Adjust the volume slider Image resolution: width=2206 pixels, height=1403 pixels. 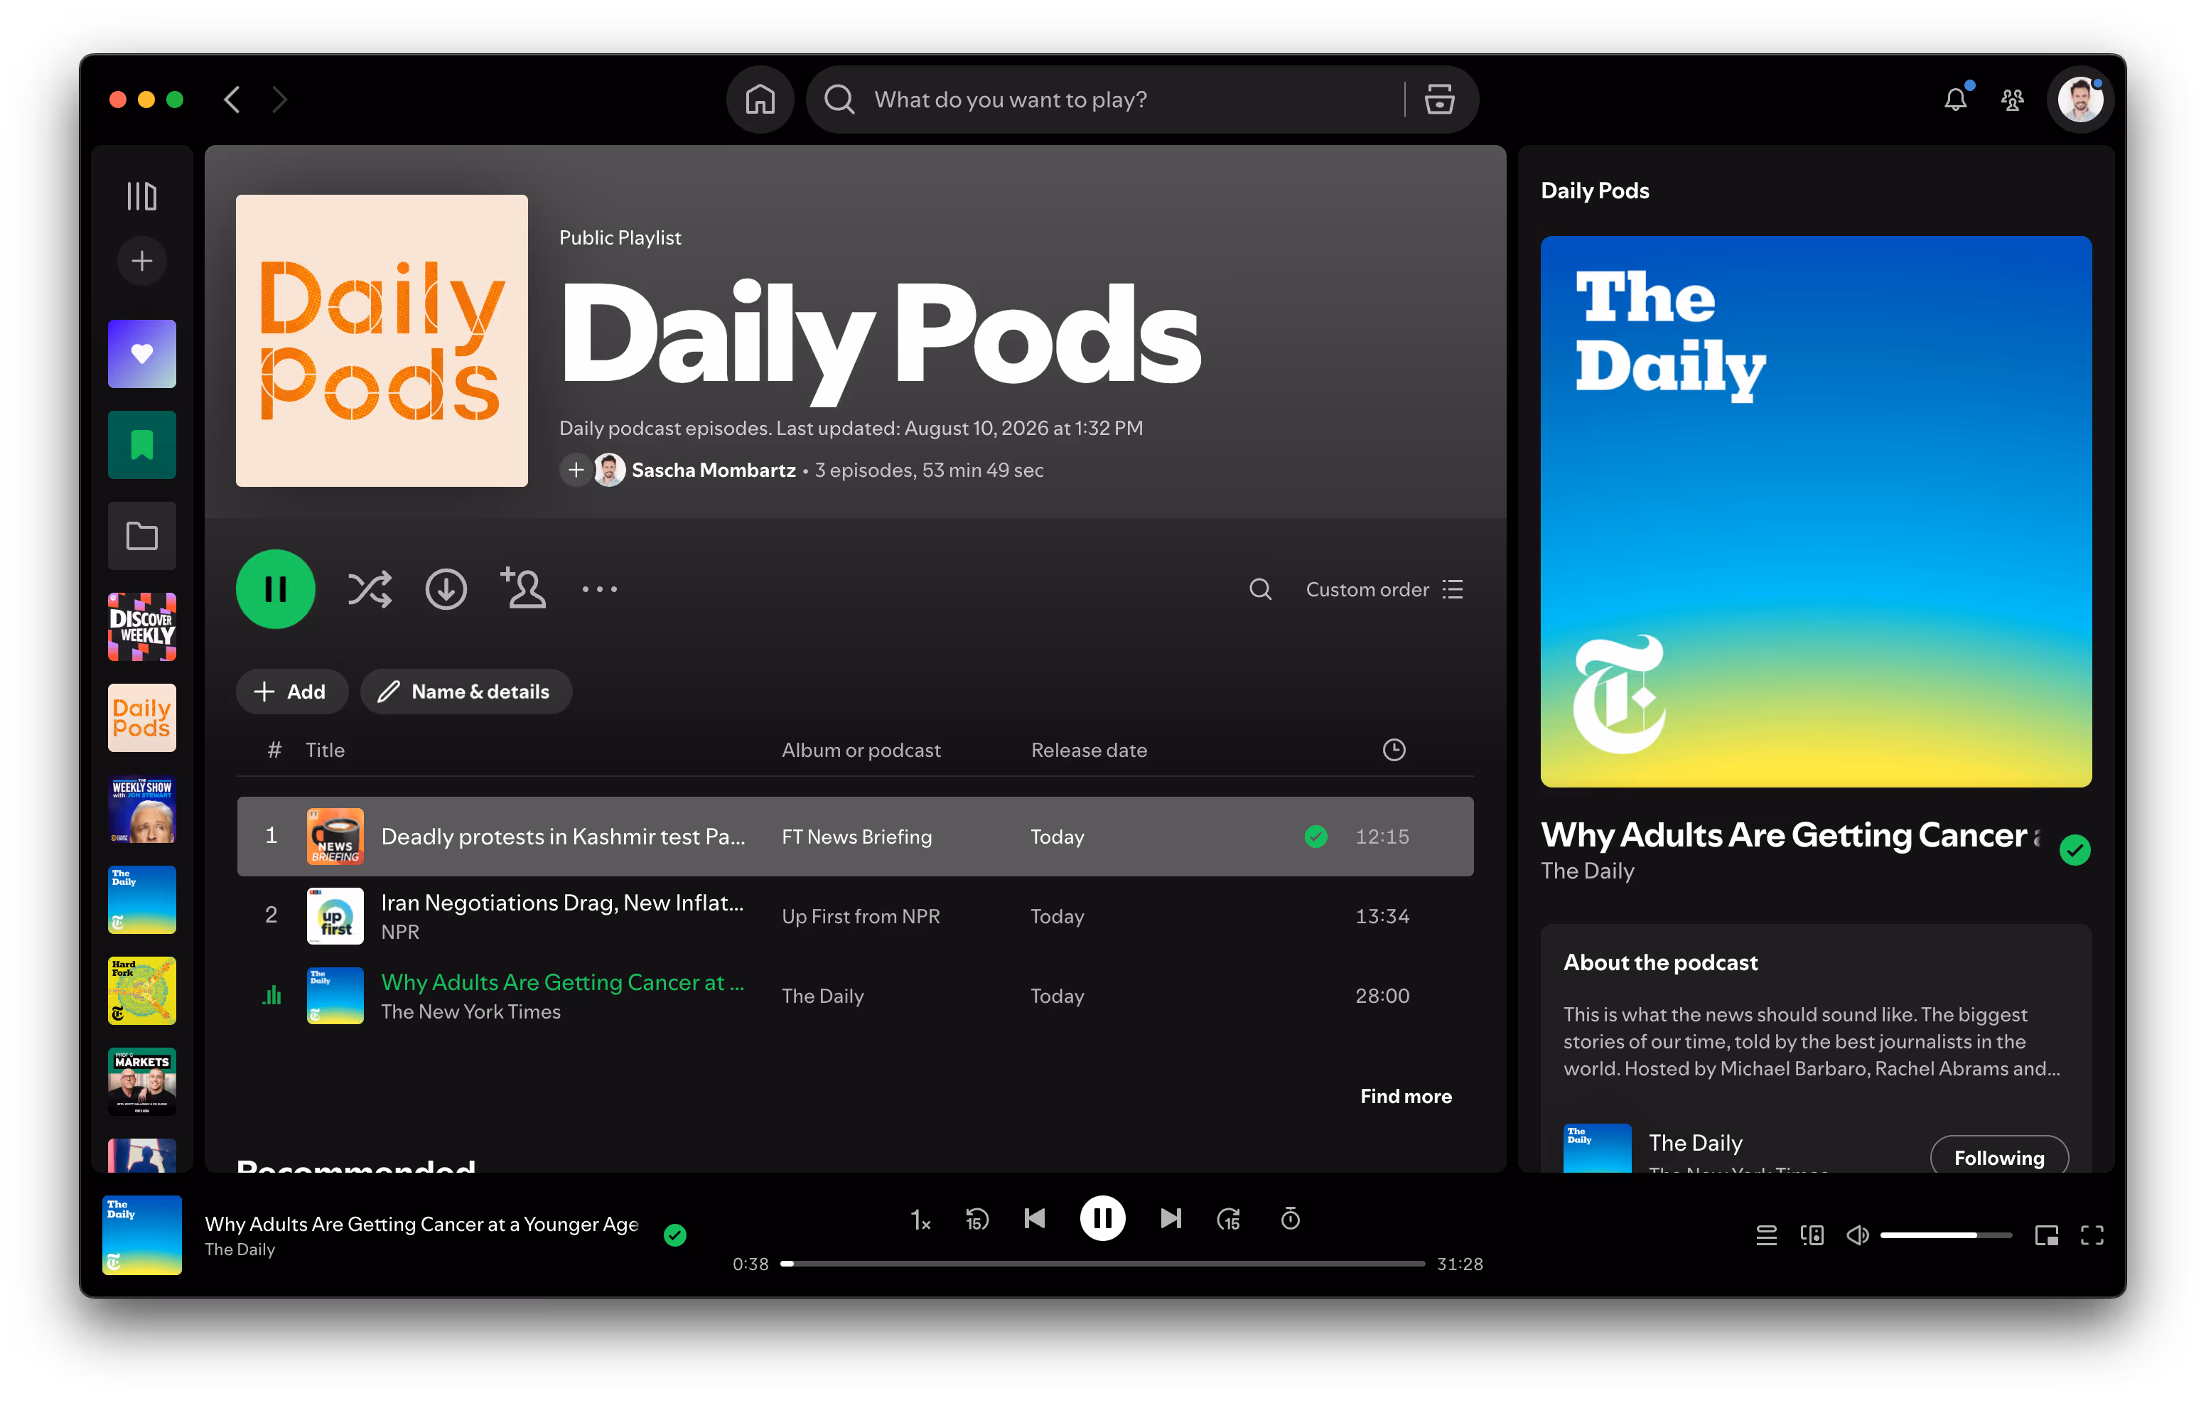(1946, 1235)
